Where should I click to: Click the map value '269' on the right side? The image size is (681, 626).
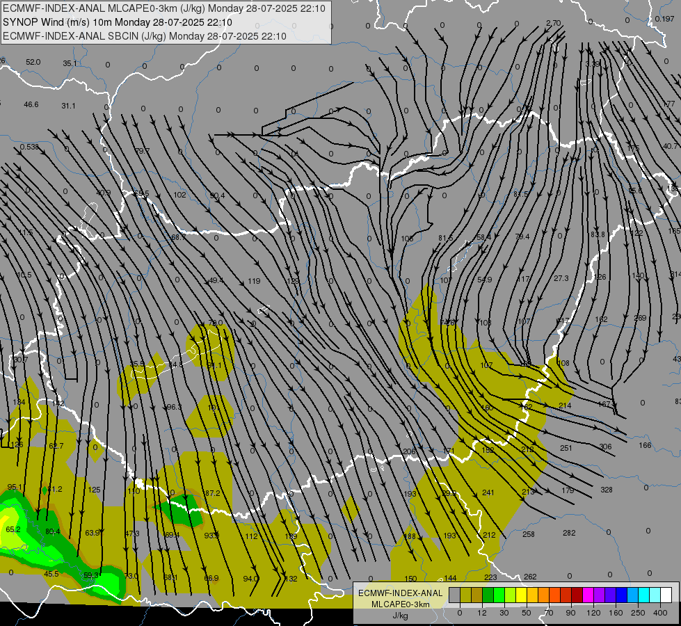tap(640, 318)
